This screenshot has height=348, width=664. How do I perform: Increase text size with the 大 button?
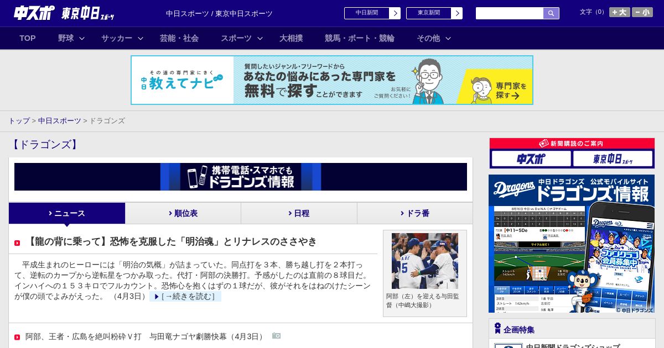[619, 12]
